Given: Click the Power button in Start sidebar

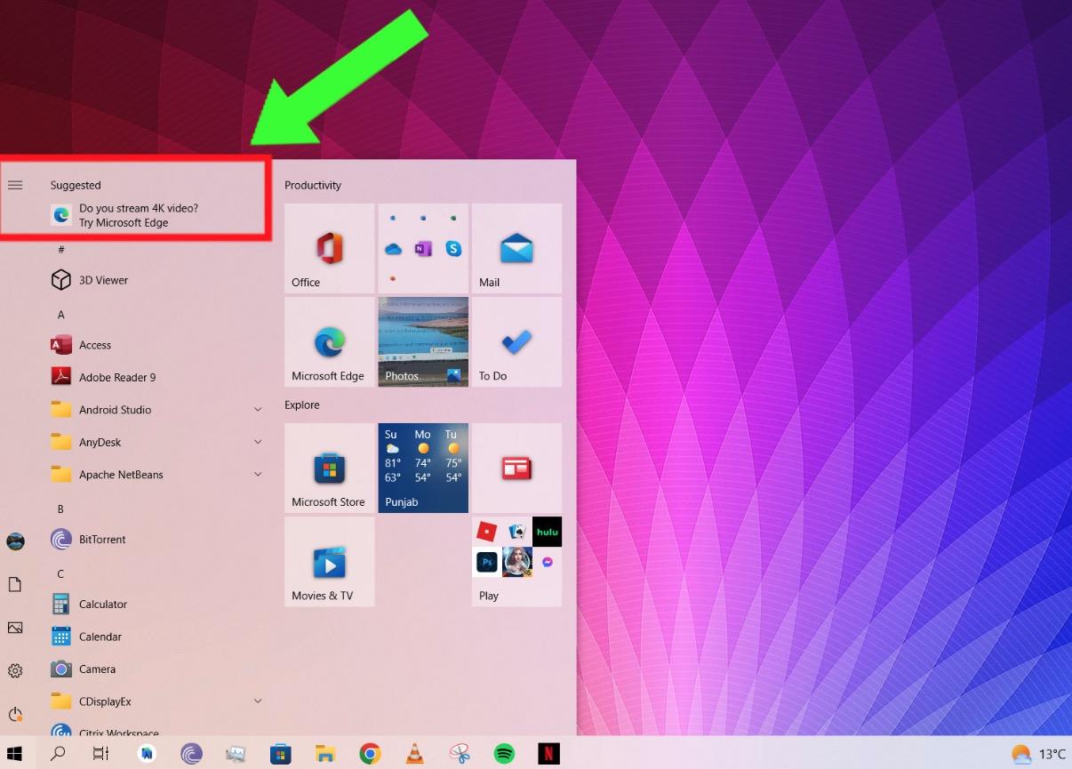Looking at the screenshot, I should [15, 714].
